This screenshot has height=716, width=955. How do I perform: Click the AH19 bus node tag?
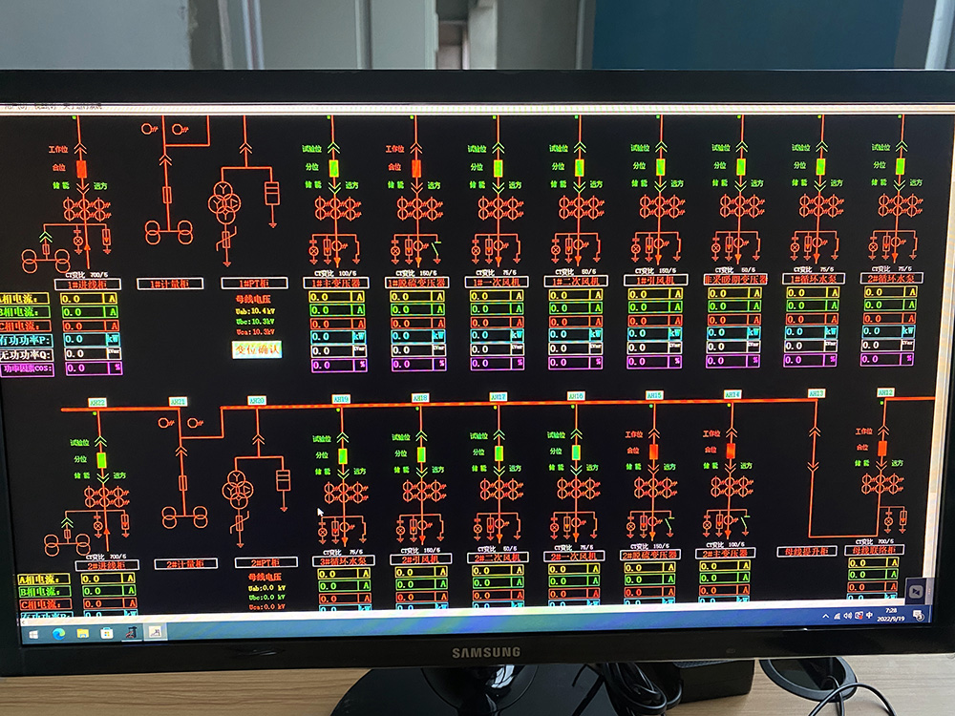pyautogui.click(x=341, y=399)
